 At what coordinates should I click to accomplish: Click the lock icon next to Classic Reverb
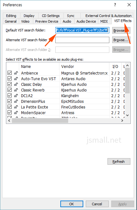[16, 90]
